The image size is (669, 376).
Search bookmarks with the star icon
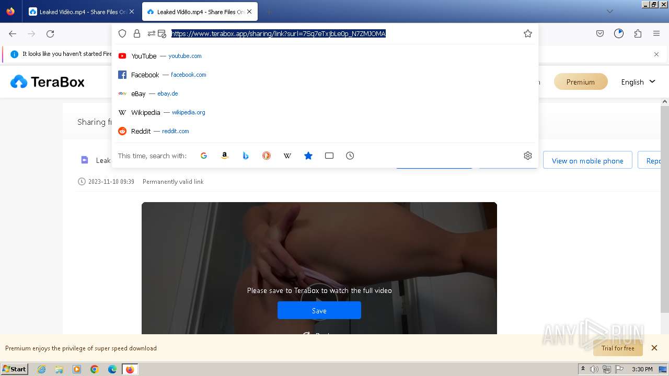tap(308, 156)
